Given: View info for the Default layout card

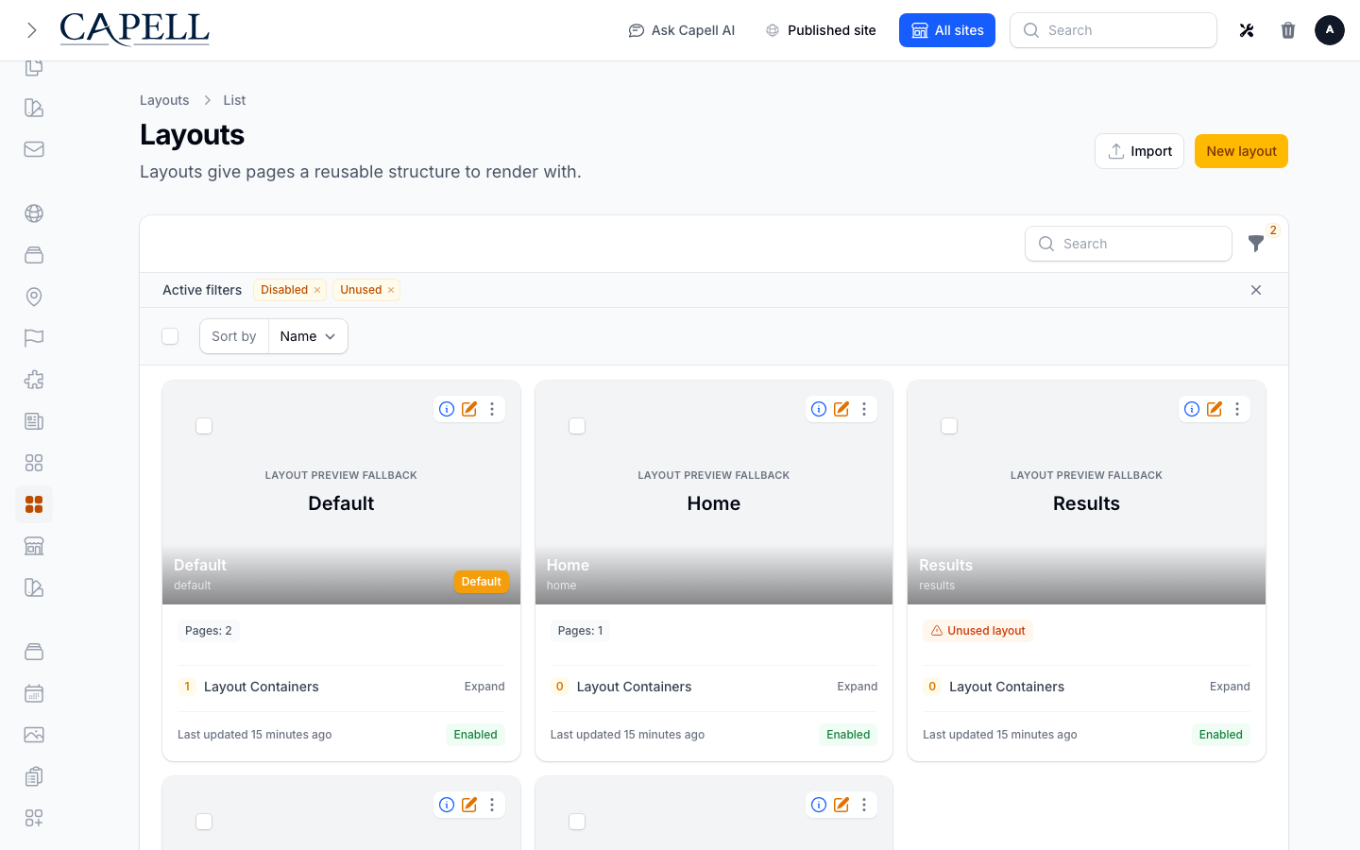Looking at the screenshot, I should click(447, 409).
